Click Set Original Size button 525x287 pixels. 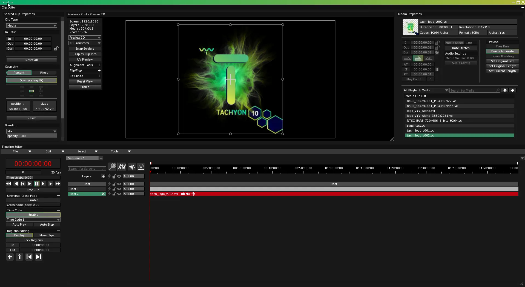coord(503,61)
